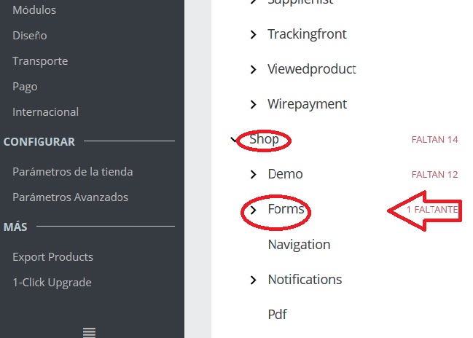Expand the Demo subsection arrow
This screenshot has width=473, height=338.
click(x=253, y=174)
